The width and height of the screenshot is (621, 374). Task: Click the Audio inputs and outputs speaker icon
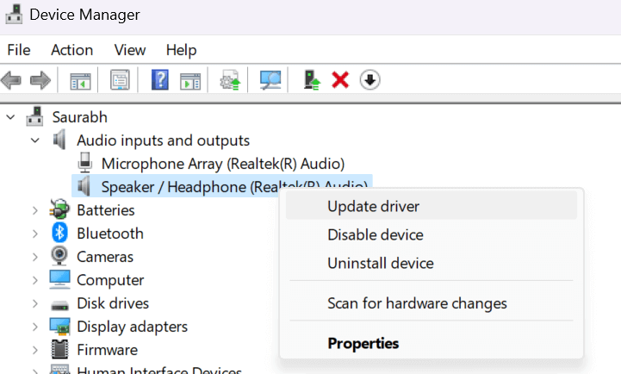[59, 140]
